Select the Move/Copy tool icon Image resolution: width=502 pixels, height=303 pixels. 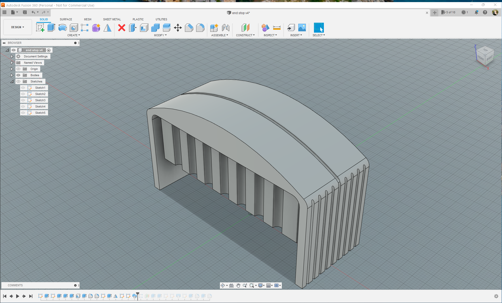click(178, 28)
